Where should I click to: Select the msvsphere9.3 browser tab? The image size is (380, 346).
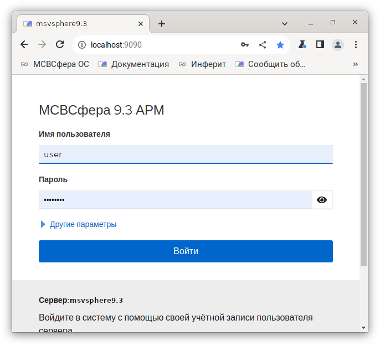[78, 24]
